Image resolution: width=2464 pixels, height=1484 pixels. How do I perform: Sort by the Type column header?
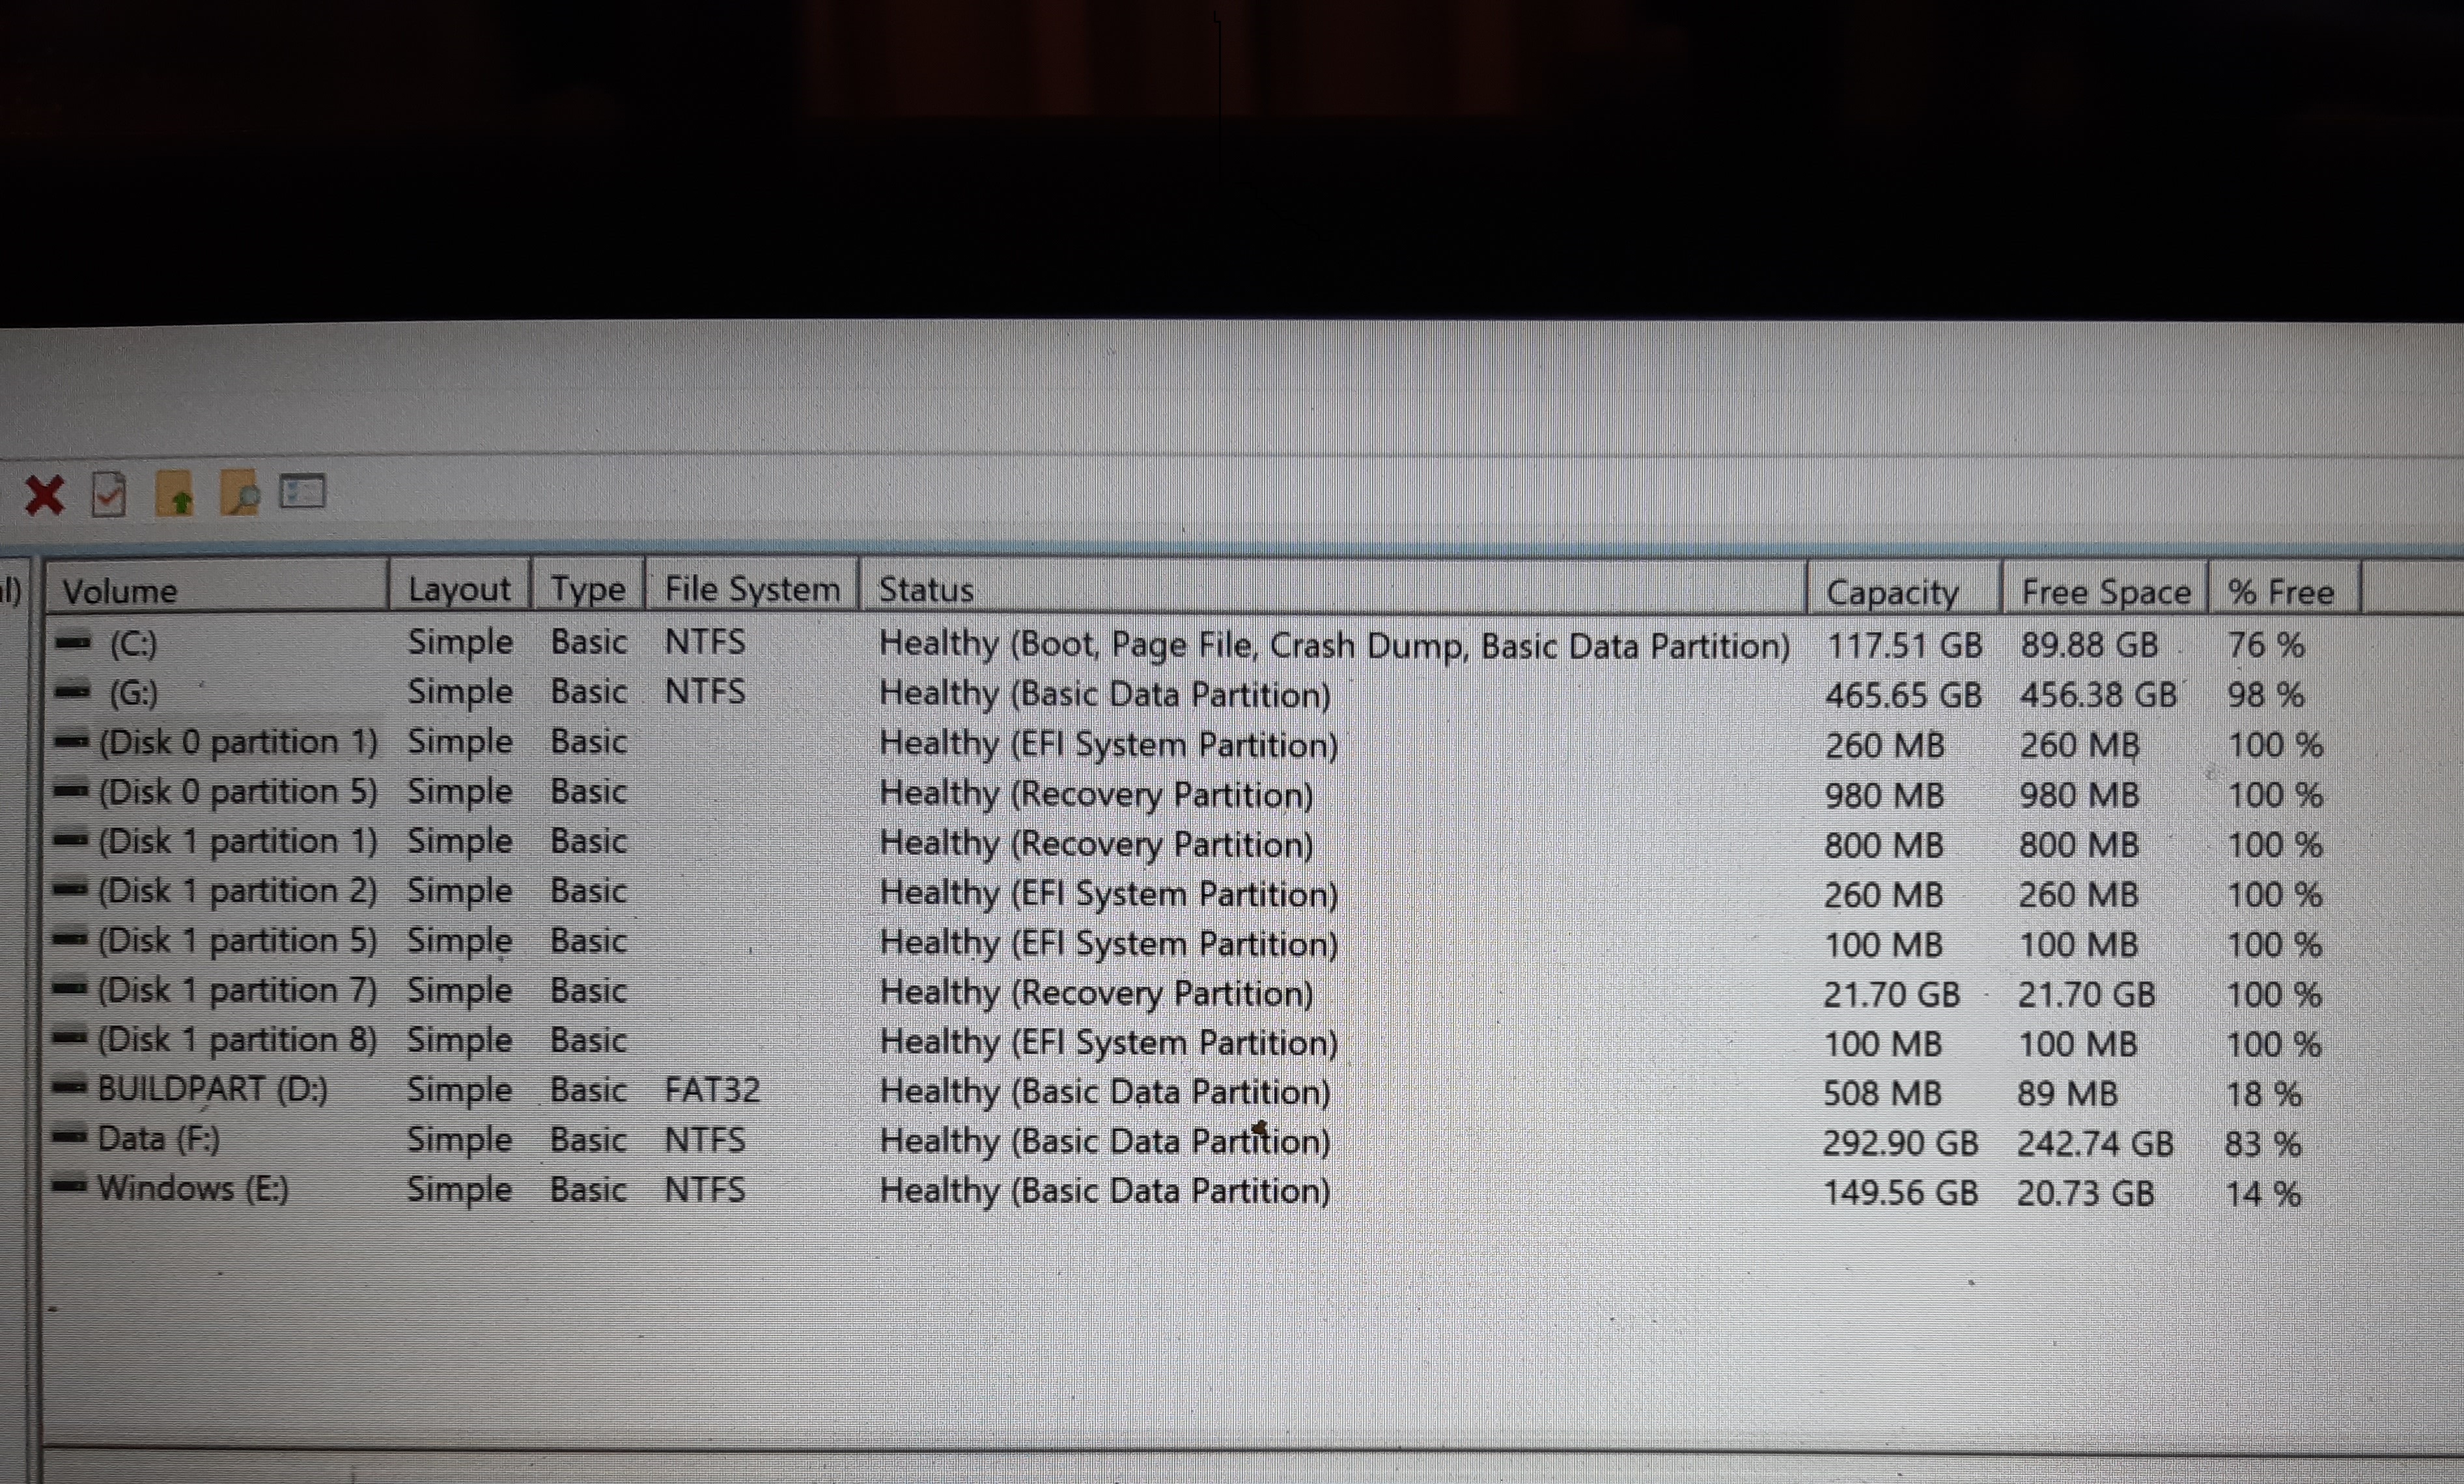[x=588, y=588]
